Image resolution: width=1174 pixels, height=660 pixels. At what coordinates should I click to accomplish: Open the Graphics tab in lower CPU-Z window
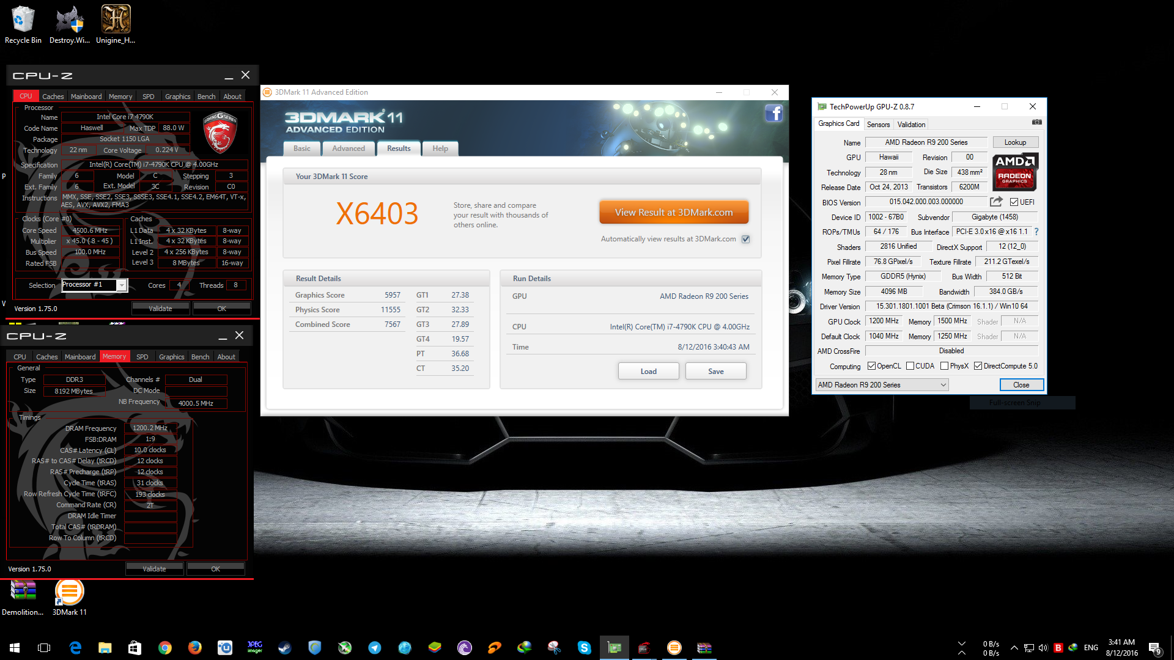click(171, 357)
